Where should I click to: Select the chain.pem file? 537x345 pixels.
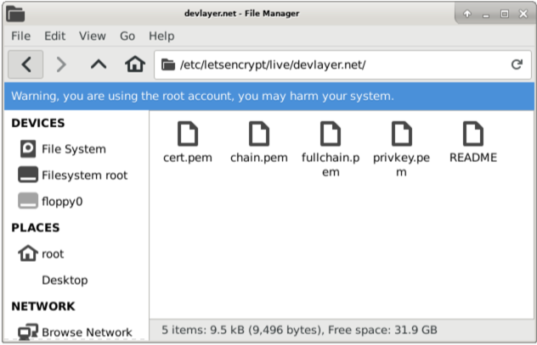tap(259, 142)
